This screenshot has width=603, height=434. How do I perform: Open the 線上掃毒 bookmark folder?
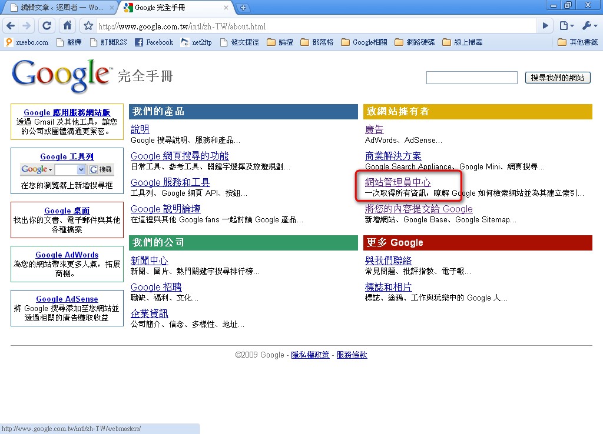[463, 42]
